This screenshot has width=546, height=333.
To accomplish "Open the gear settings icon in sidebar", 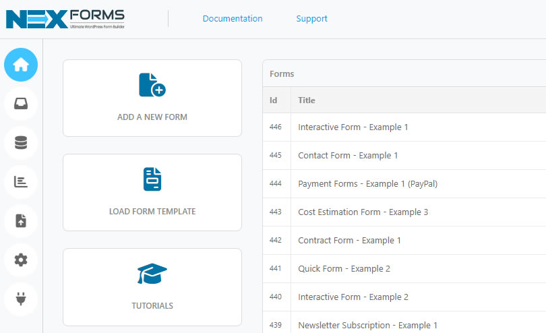I will coord(21,260).
